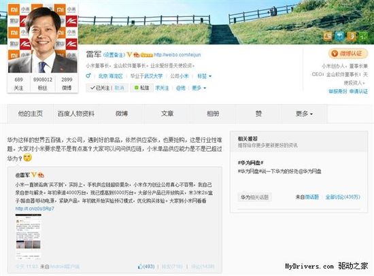Screen dimensions: 374x276
Task: Open @雷军 in the quoted post
Action: tap(22, 175)
